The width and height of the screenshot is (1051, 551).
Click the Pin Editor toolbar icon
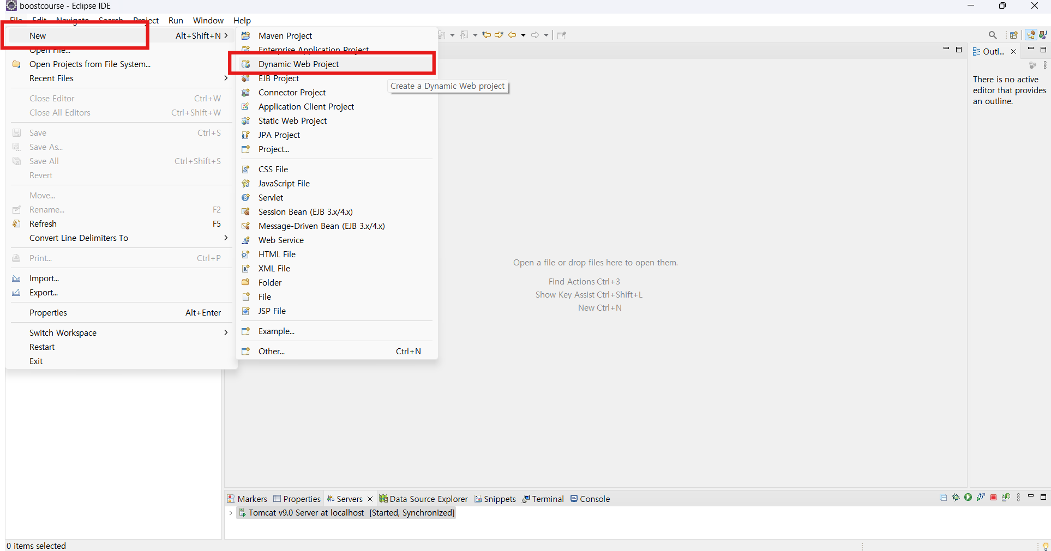tap(562, 35)
